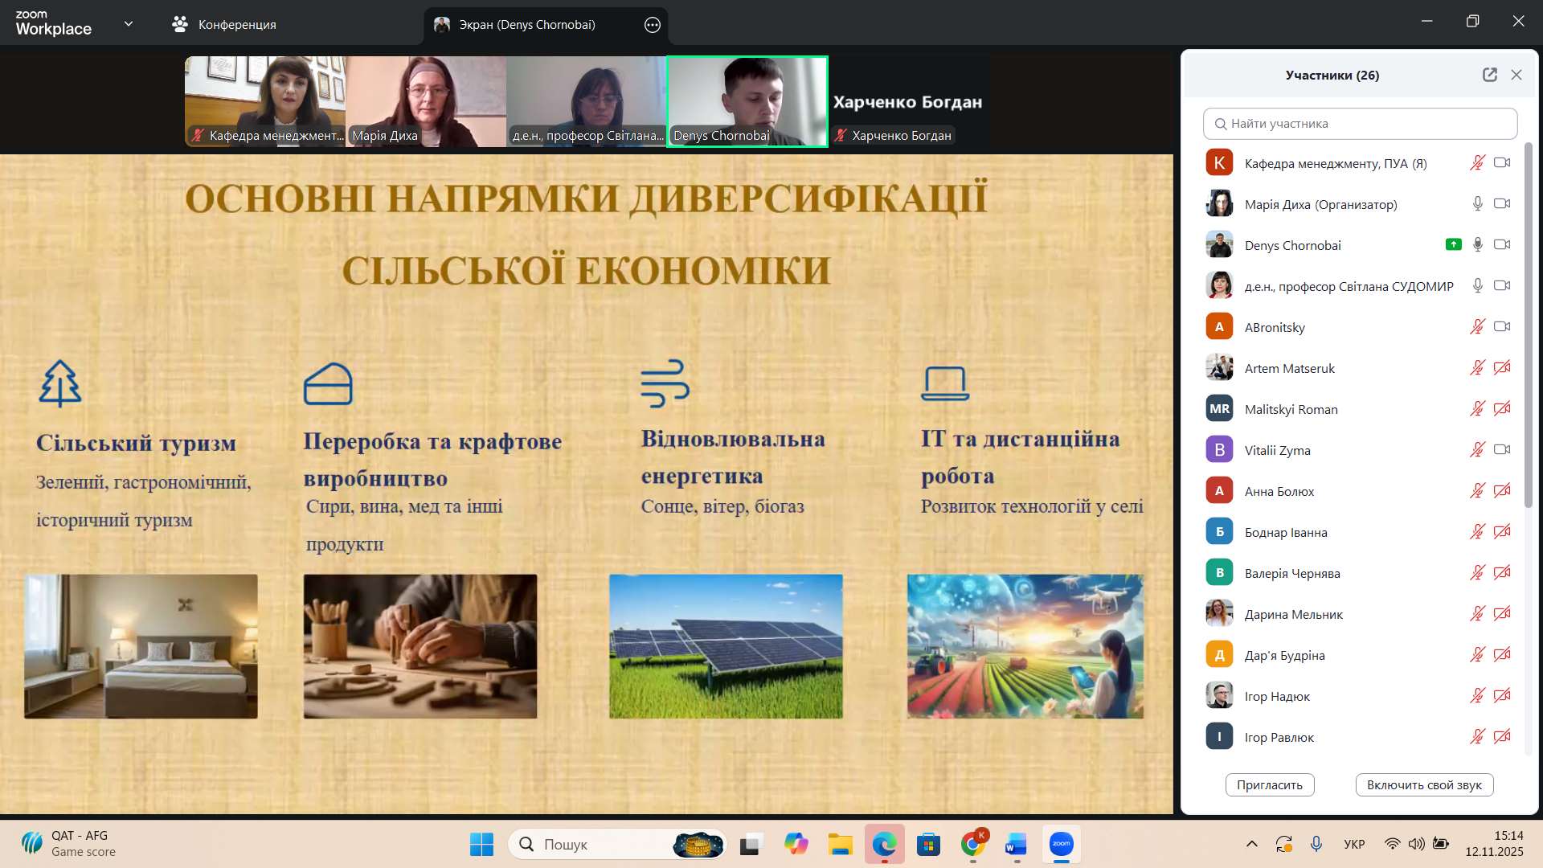
Task: Open screen share more options menu
Action: point(653,25)
